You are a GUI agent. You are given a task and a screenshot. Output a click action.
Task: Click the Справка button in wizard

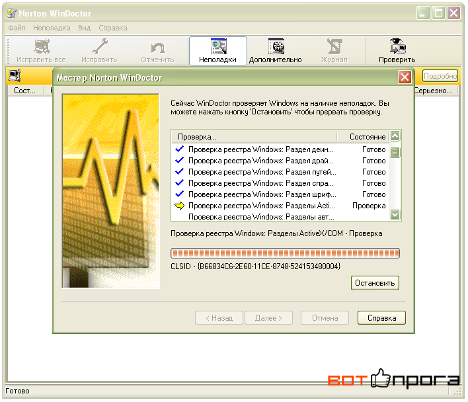tap(382, 318)
